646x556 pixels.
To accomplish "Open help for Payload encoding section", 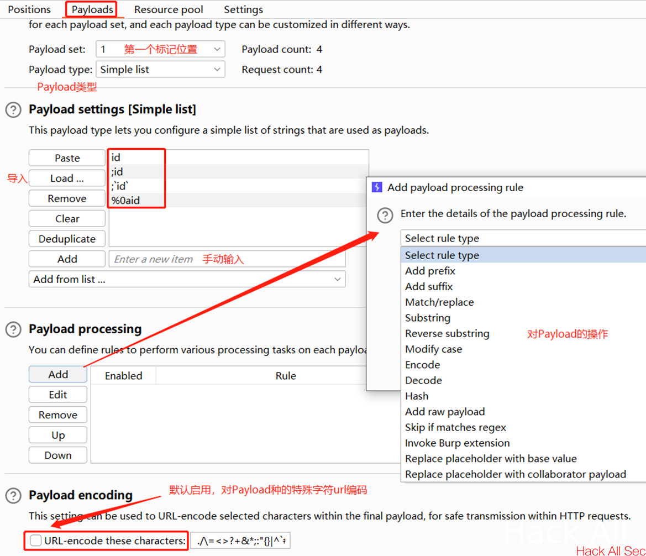I will (x=13, y=496).
